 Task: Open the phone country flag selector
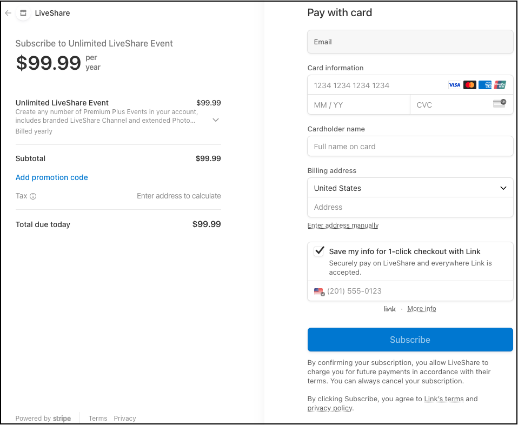(x=319, y=291)
